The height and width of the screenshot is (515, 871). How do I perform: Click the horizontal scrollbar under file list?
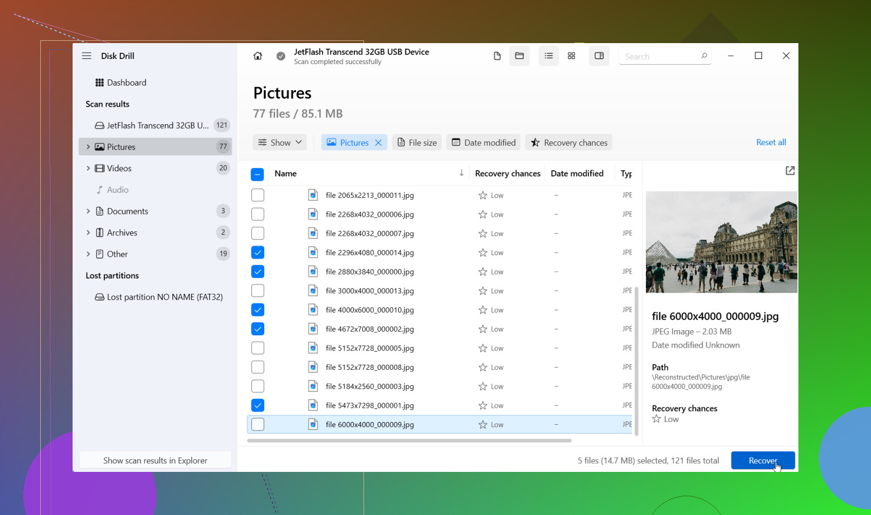coord(409,441)
